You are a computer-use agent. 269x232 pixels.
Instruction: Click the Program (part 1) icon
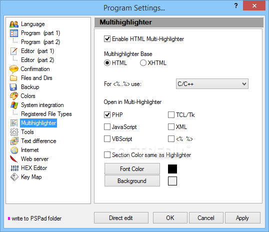point(14,33)
